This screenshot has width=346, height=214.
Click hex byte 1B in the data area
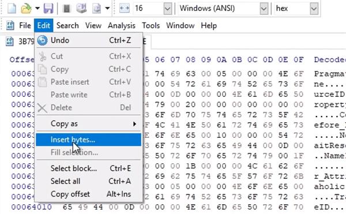[x=190, y=166]
